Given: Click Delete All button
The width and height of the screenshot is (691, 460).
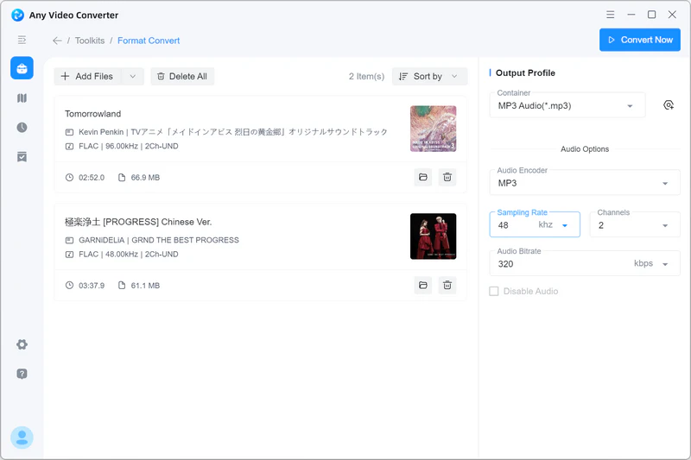Looking at the screenshot, I should pyautogui.click(x=182, y=76).
